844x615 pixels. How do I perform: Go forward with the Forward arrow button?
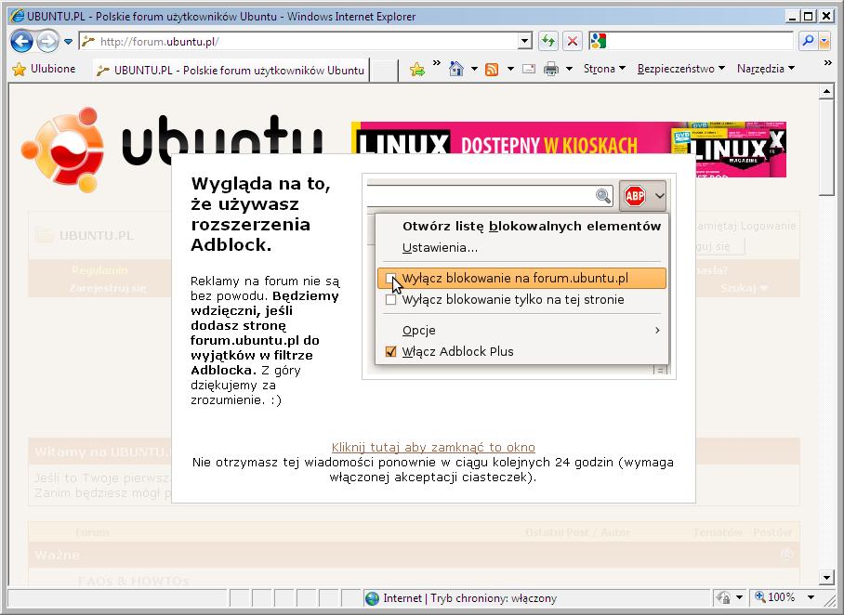[x=48, y=42]
